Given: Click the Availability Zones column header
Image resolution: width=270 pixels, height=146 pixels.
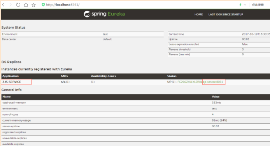Looking at the screenshot, I should click(103, 76).
